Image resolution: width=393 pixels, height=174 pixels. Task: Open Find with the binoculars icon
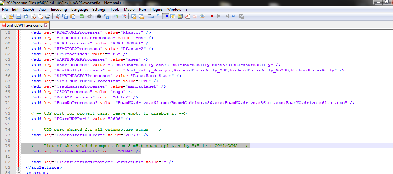(x=99, y=16)
